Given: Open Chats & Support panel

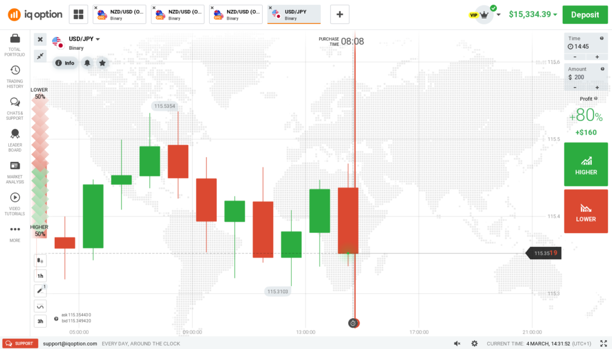Looking at the screenshot, I should point(15,103).
